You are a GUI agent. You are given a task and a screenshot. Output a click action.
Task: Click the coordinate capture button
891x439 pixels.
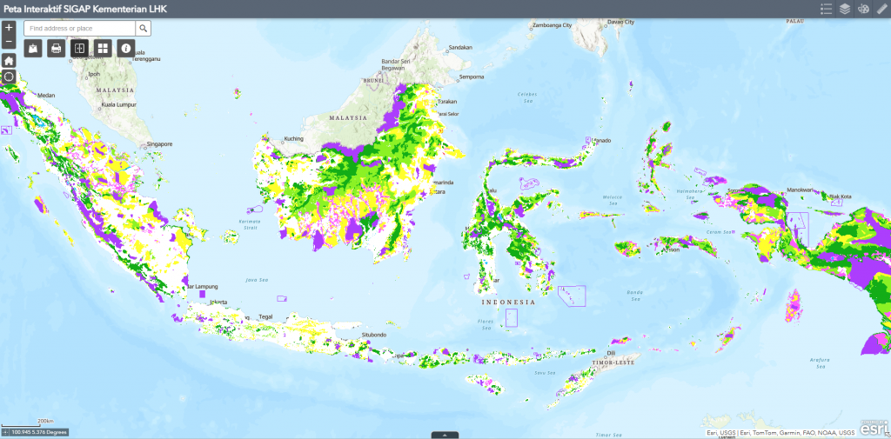(x=7, y=432)
